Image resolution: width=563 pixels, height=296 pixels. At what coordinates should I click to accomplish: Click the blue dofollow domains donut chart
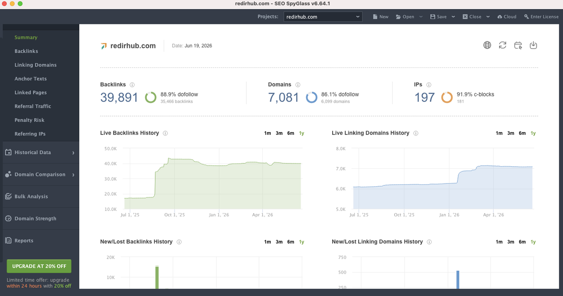[312, 97]
